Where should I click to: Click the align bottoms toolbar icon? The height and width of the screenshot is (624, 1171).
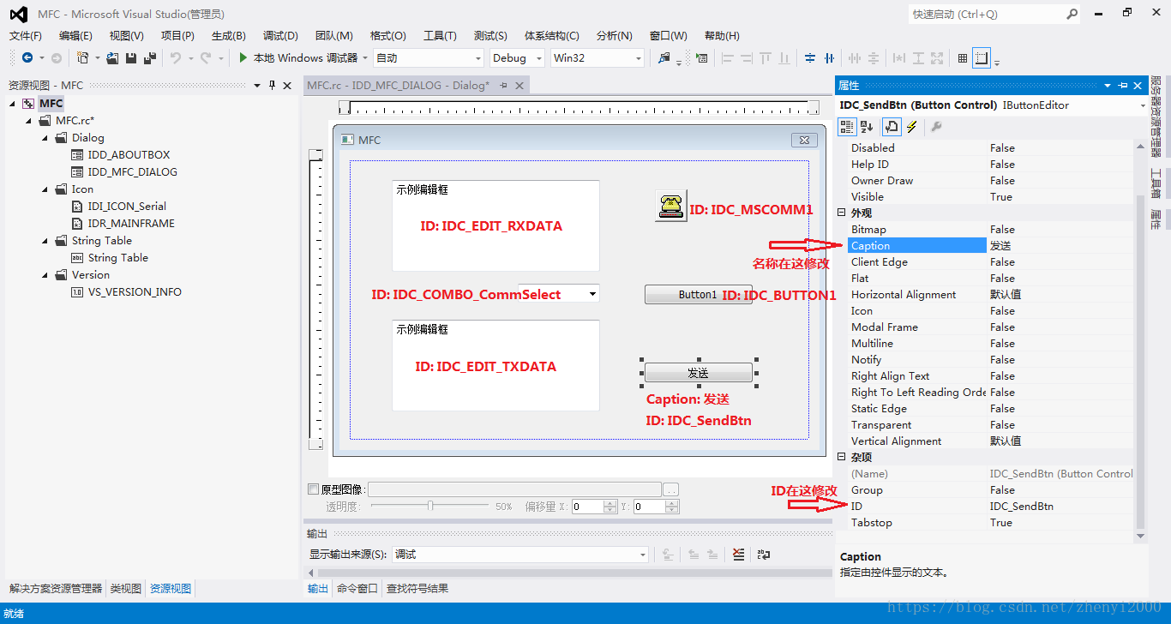[x=784, y=57]
